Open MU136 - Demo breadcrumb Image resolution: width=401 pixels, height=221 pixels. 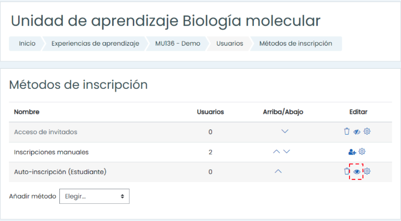[x=178, y=44]
